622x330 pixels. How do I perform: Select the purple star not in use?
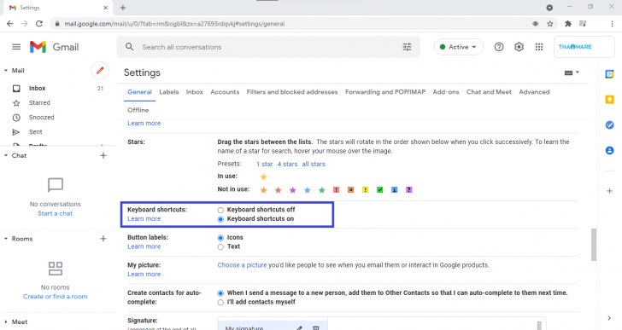(293, 190)
